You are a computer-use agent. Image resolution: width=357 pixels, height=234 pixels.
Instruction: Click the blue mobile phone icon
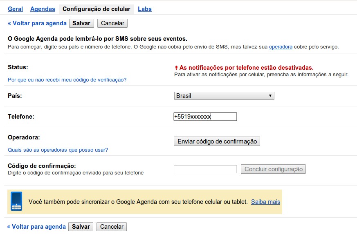(x=16, y=201)
